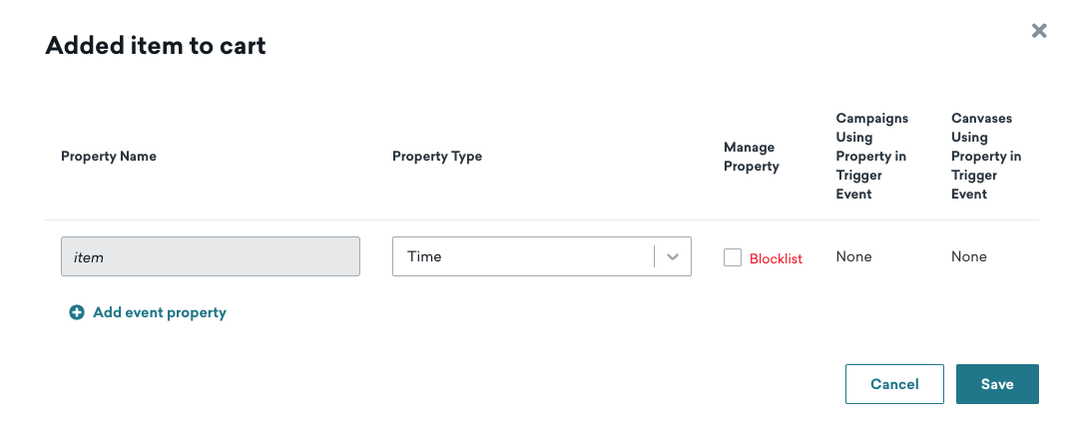
Task: Click the 'item' property name field
Action: click(210, 256)
